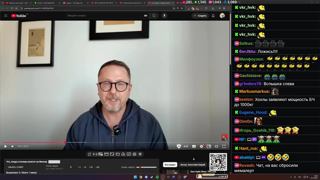320x180 pixels.
Task: Click the video author thumbnail on the player
Action: click(224, 137)
